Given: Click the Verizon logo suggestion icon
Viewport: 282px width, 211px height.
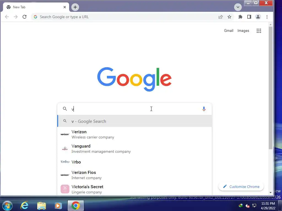Looking at the screenshot, I should [x=65, y=134].
